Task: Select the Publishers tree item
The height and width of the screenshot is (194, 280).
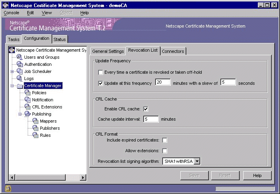Action: tap(50, 128)
